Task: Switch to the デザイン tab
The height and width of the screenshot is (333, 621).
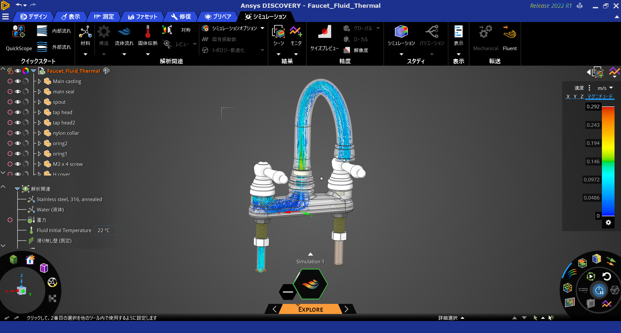Action: [34, 16]
